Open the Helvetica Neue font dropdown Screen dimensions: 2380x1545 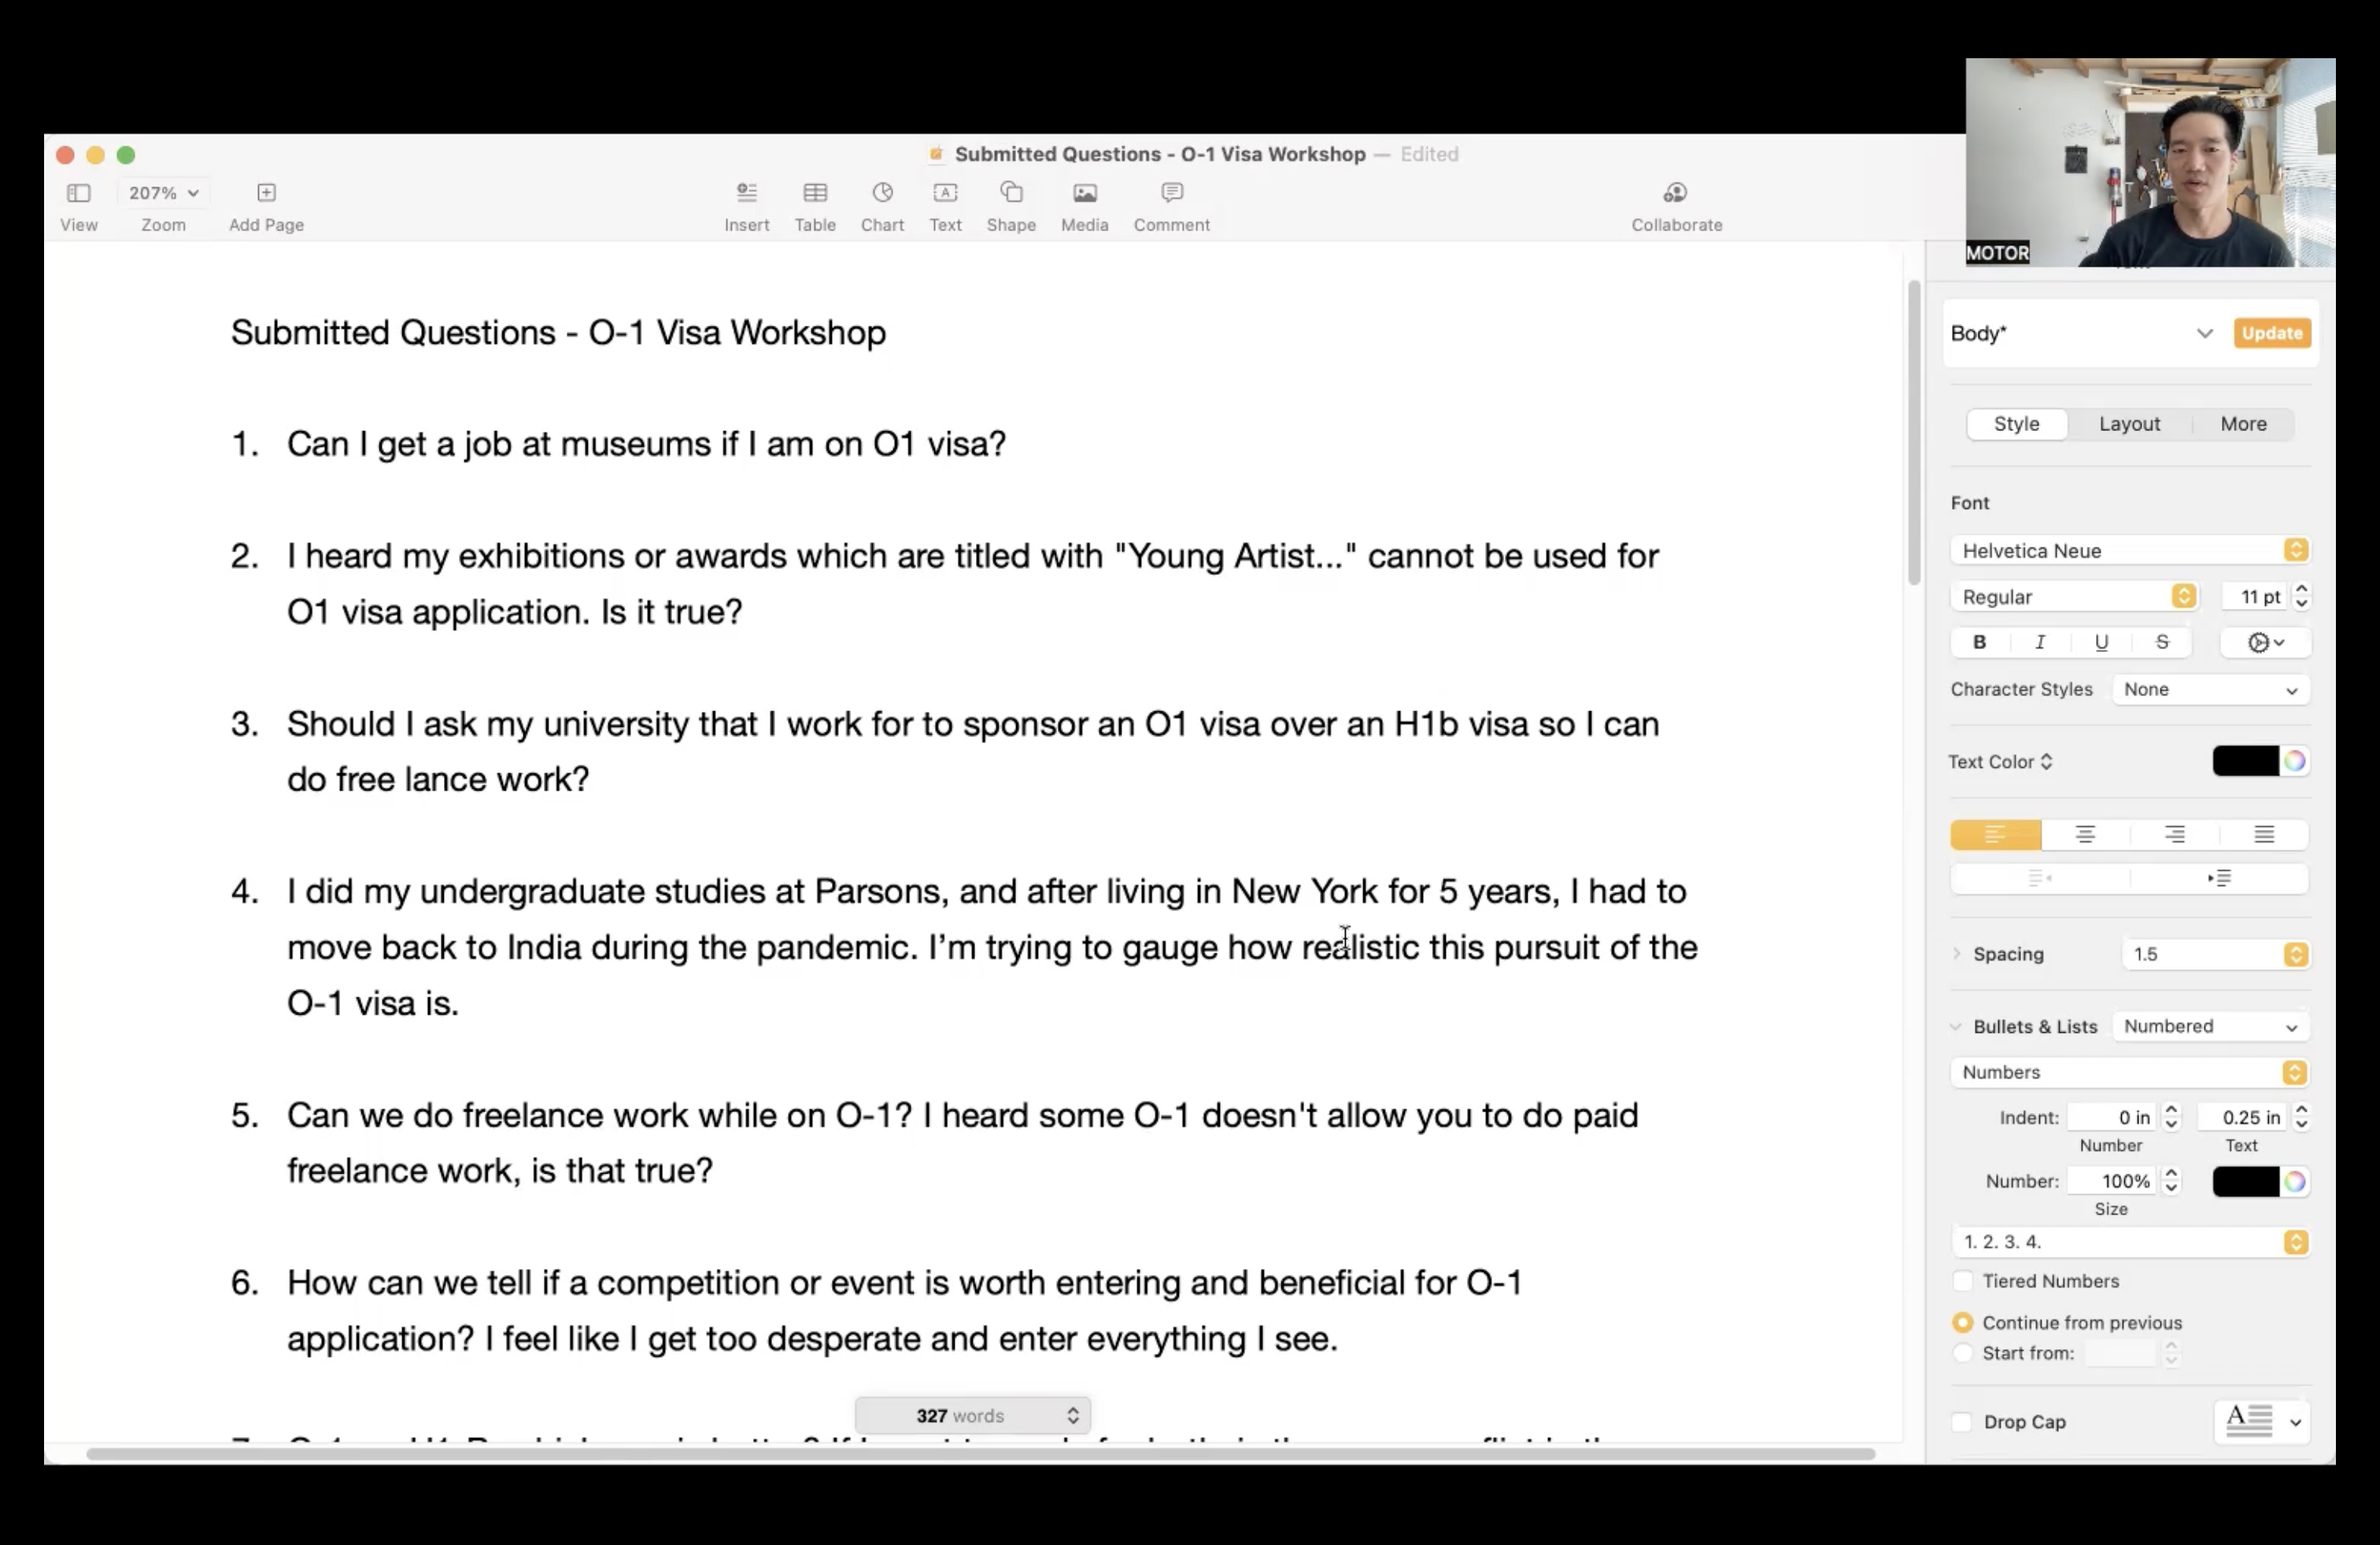[x=2130, y=551]
